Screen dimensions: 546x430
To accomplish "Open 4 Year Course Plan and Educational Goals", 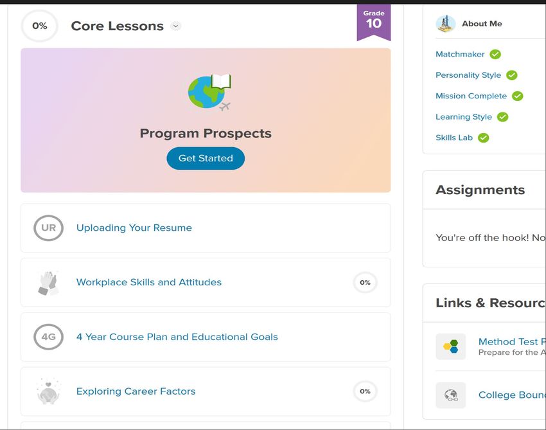I will [x=177, y=337].
